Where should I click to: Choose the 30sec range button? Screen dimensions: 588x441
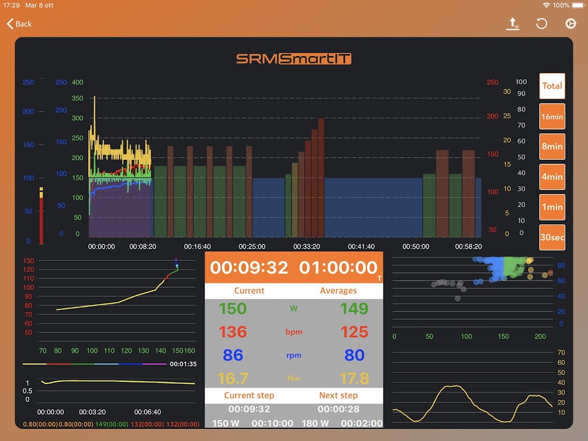point(552,238)
